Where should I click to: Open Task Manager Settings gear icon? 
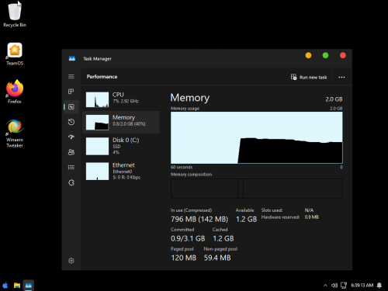[x=71, y=261]
